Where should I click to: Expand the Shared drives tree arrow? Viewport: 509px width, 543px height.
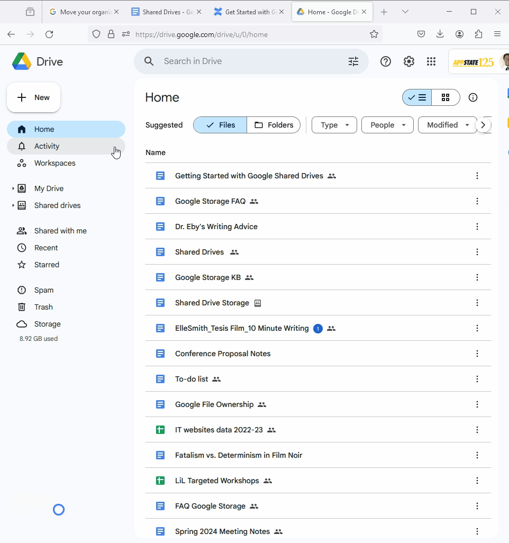coord(13,205)
